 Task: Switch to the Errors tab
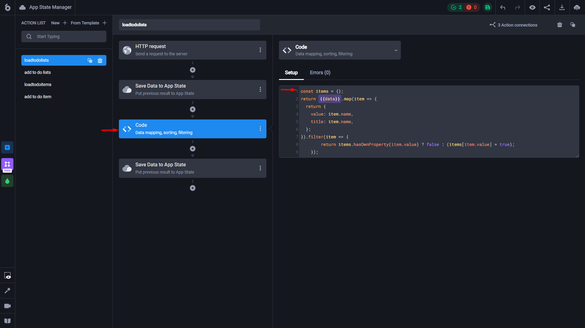(320, 73)
